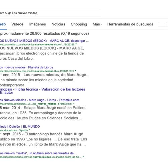This screenshot has height=168, width=168.
Task: Expand arrow next to planetadelibros.com.mx URL
Action: coord(75,71)
